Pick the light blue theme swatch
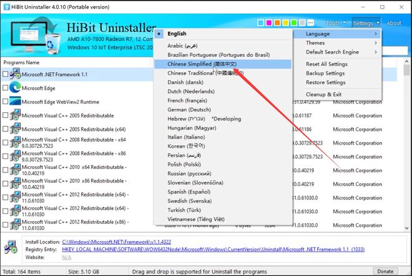 tap(261, 23)
